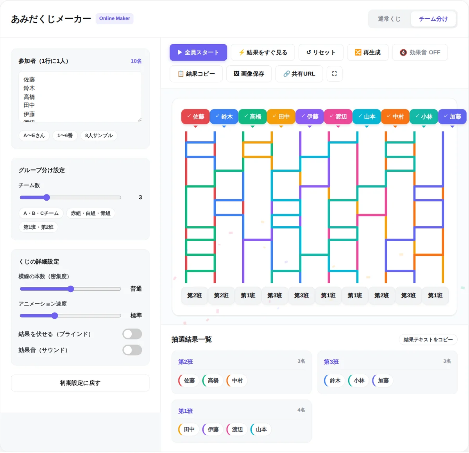The width and height of the screenshot is (469, 453).
Task: Load the 8人サンプル preset
Action: pos(99,135)
